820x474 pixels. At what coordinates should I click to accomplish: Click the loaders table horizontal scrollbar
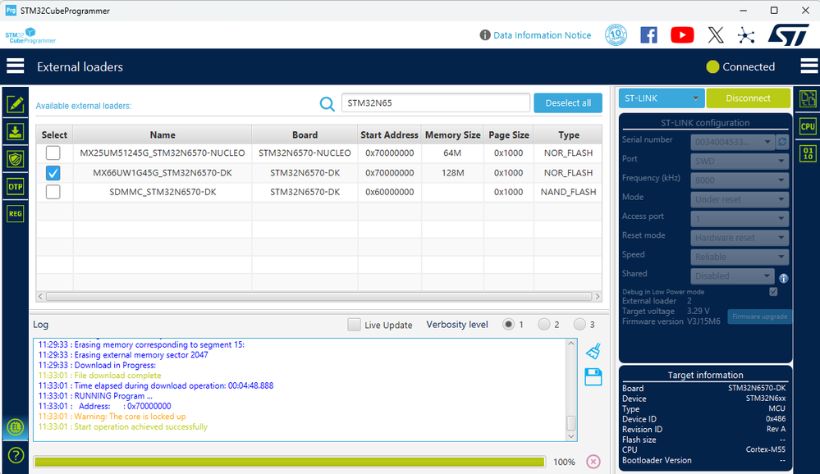point(319,296)
